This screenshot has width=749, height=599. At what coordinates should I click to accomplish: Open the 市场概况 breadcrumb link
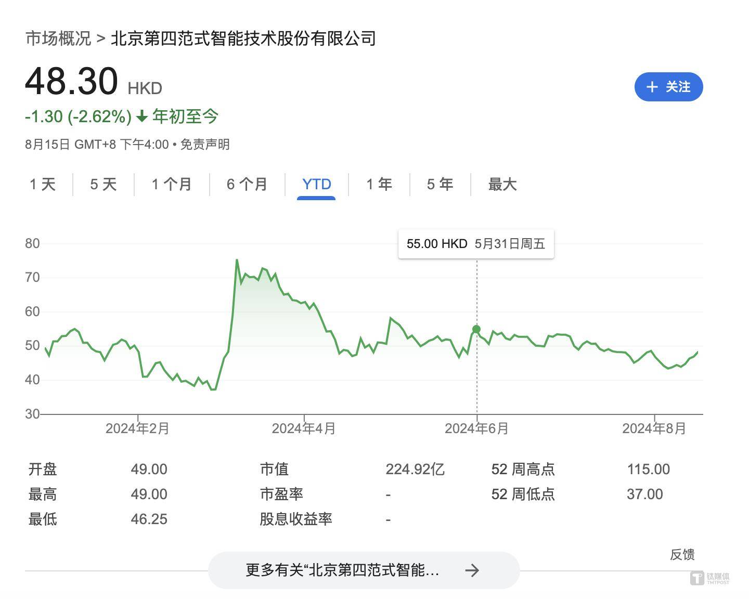(58, 38)
